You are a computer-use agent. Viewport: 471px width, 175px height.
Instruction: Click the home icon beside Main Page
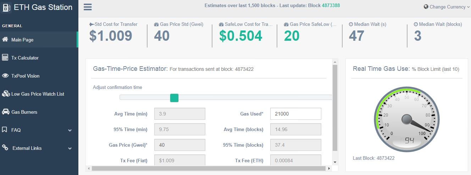point(5,39)
